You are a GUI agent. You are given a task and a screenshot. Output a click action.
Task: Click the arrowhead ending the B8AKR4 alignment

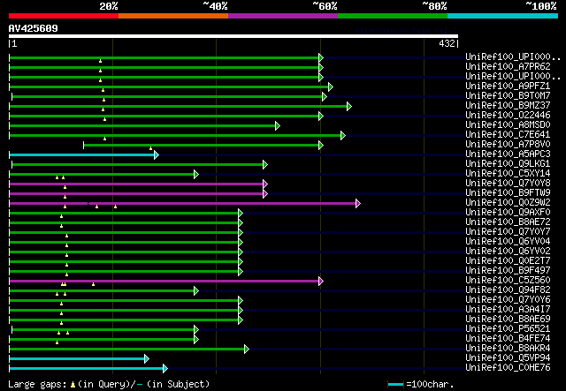pyautogui.click(x=246, y=349)
